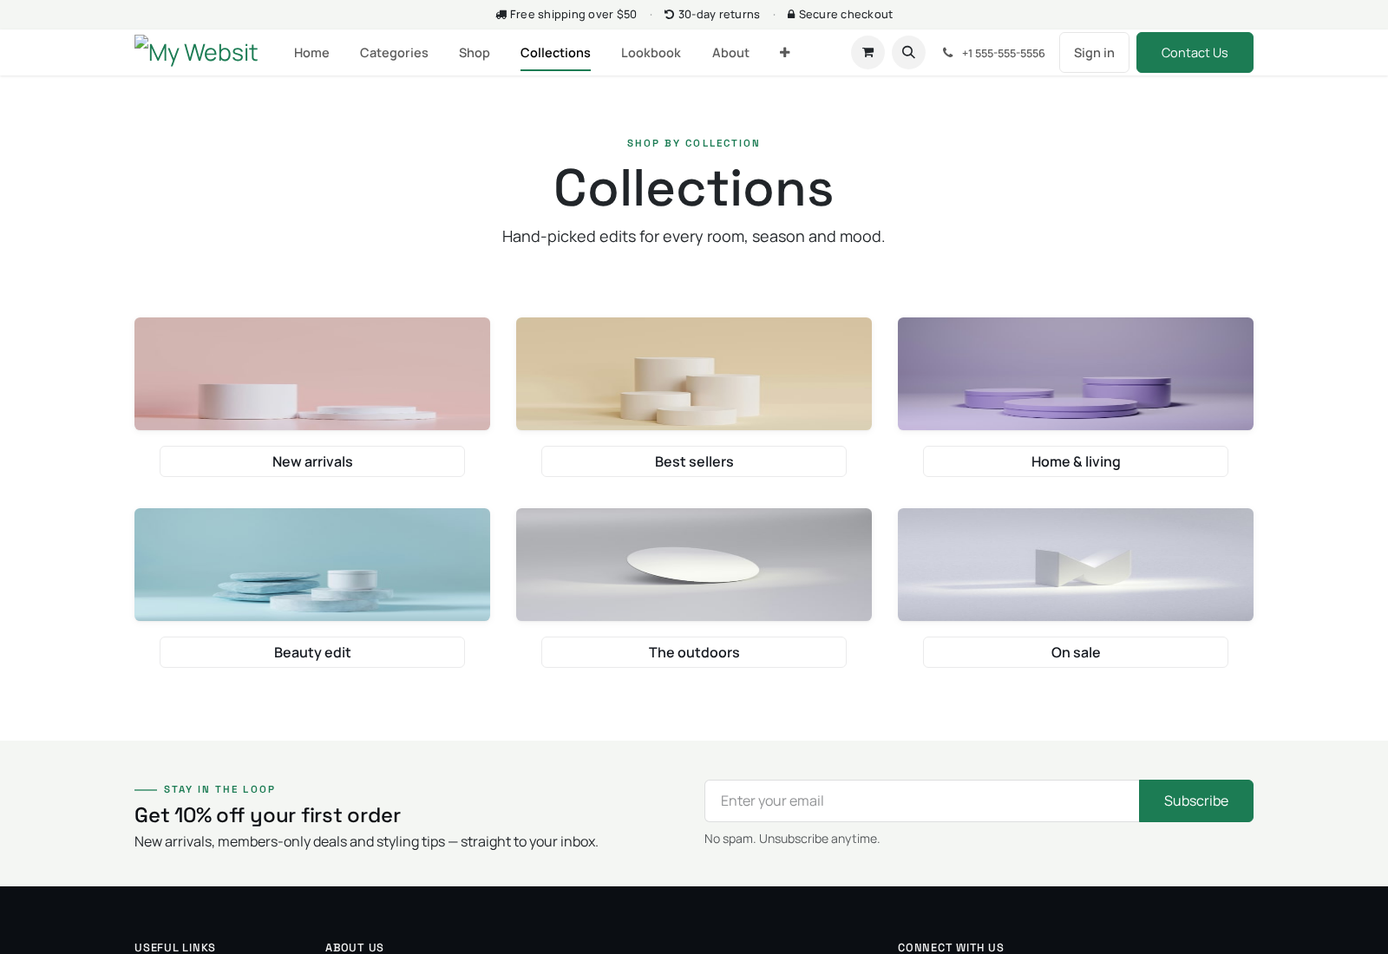The image size is (1388, 954).
Task: Click the Beauty edit label button
Action: tap(312, 652)
